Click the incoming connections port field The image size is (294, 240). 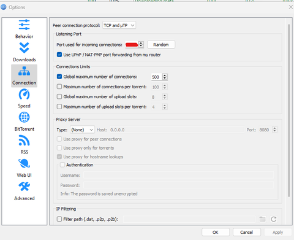[x=132, y=45]
